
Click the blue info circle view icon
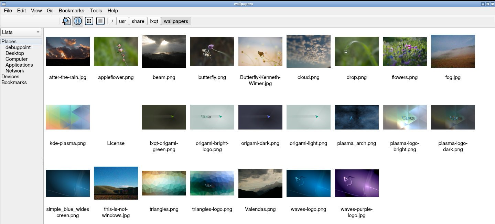point(78,21)
